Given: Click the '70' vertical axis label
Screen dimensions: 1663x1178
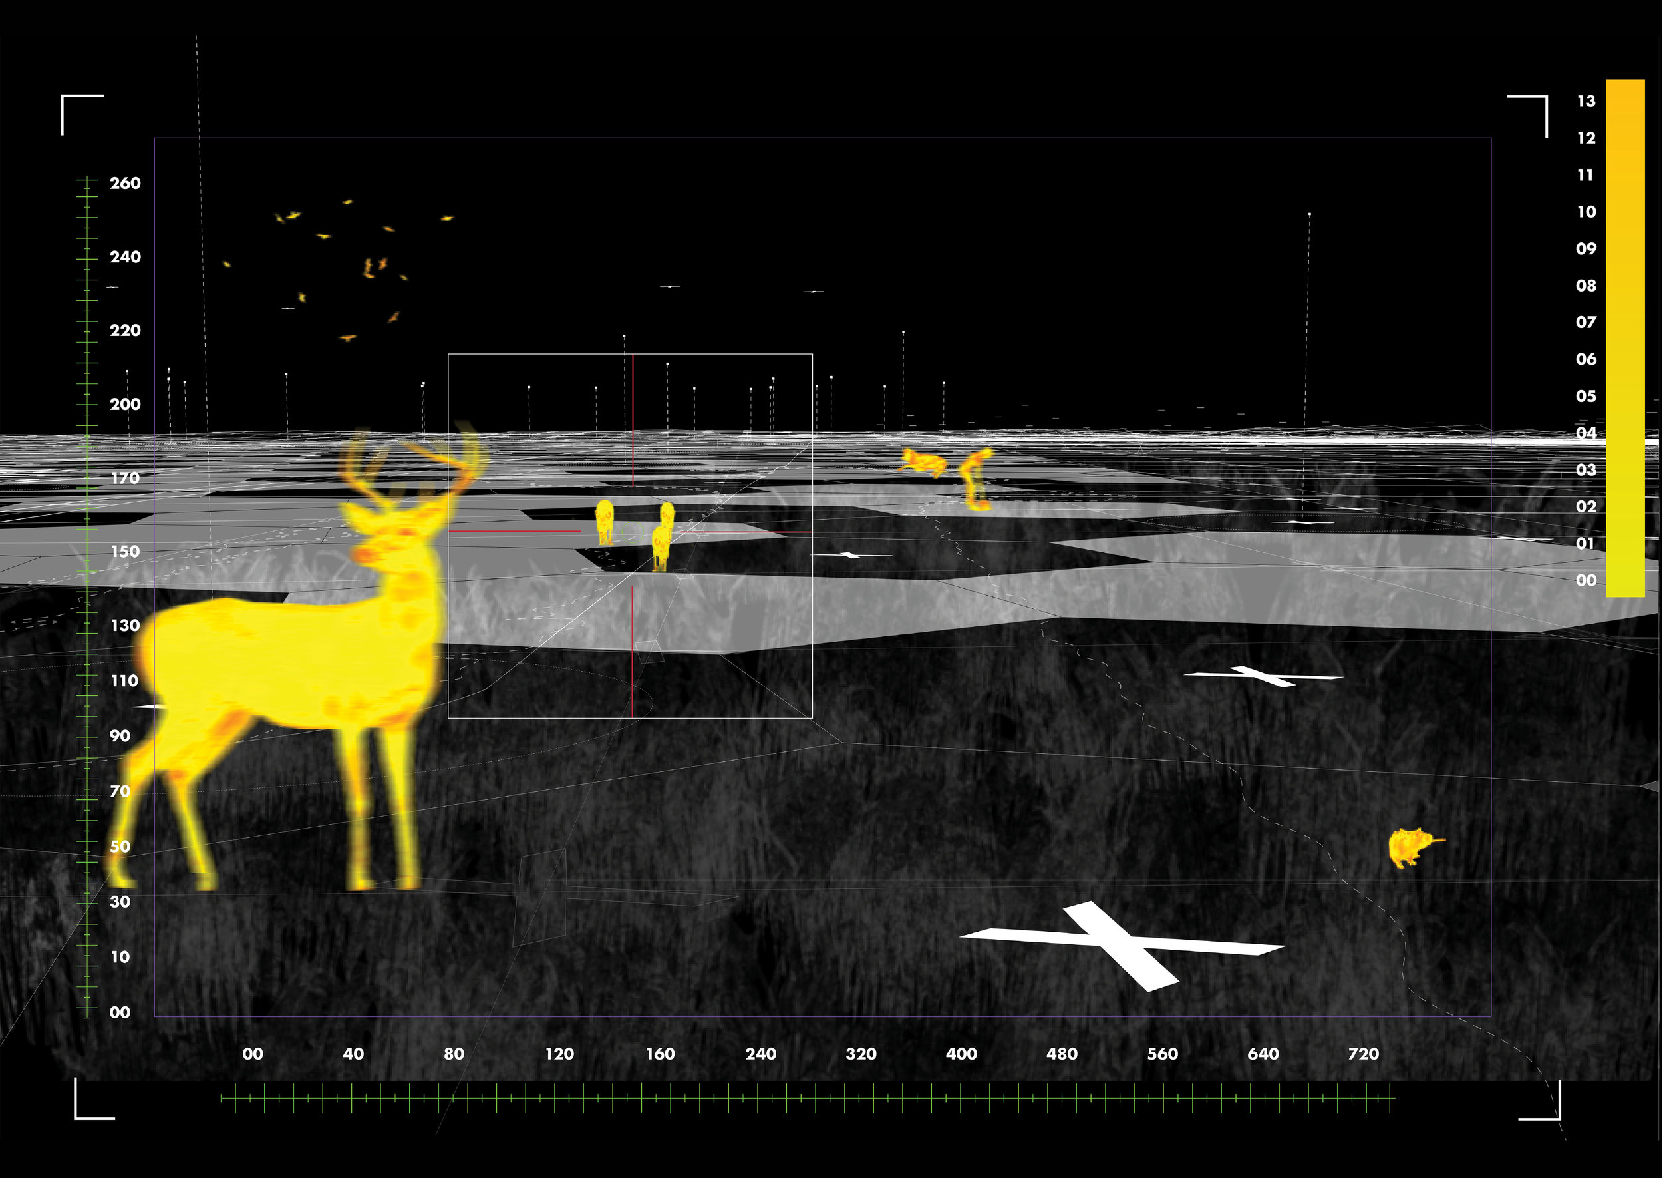Looking at the screenshot, I should point(120,791).
